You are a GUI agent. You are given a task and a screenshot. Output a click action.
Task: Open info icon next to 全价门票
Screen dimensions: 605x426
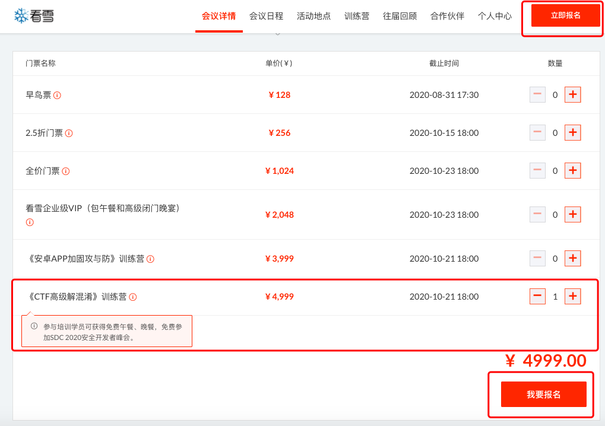65,171
